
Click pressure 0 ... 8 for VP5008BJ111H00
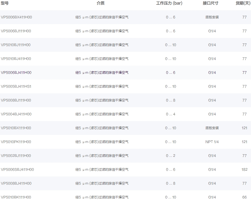click(171, 100)
